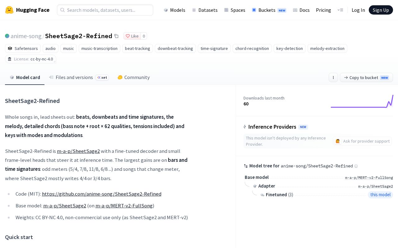The image size is (398, 248).
Task: Open the Docs page
Action: (x=301, y=10)
